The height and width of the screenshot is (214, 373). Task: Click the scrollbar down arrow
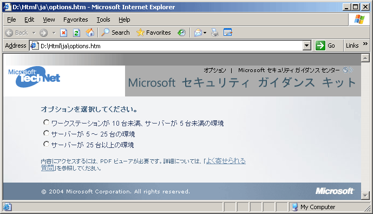tap(365, 196)
